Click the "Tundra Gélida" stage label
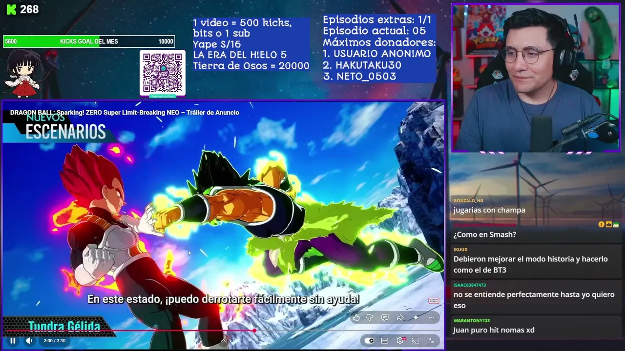This screenshot has height=351, width=625. [64, 326]
